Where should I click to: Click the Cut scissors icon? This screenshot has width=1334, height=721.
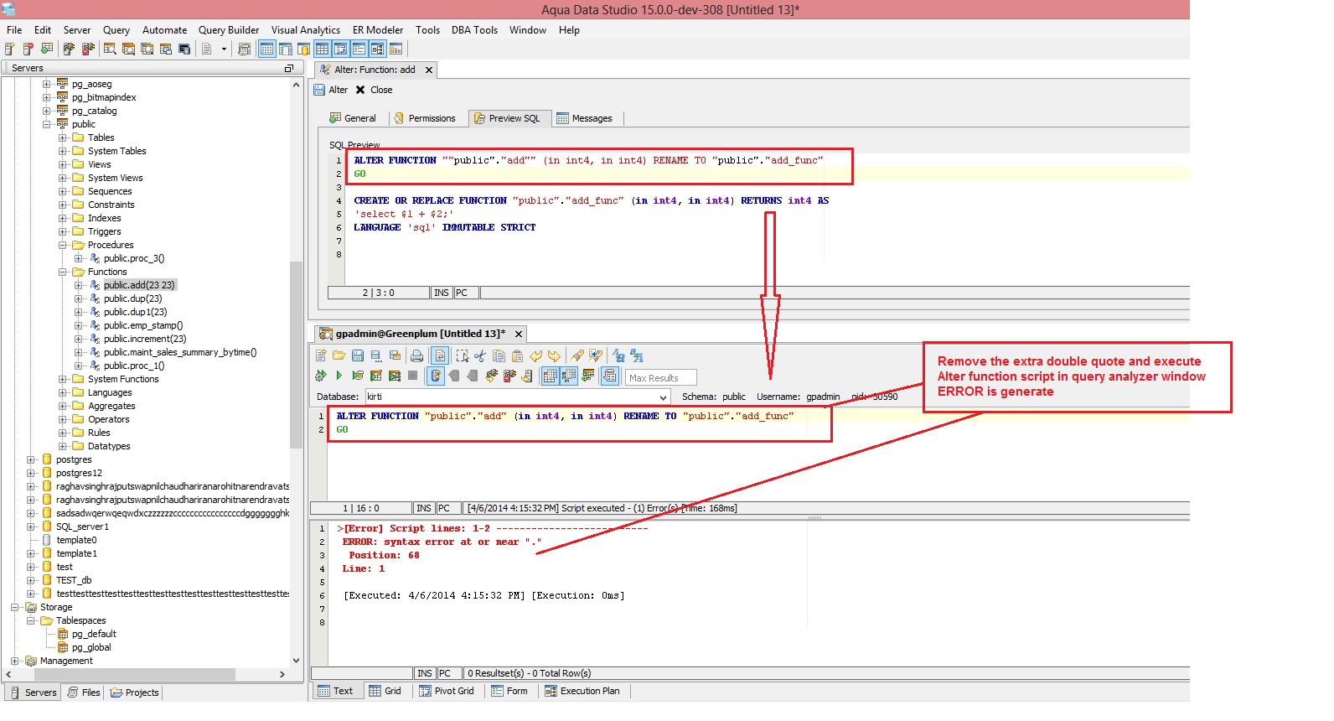tap(480, 355)
